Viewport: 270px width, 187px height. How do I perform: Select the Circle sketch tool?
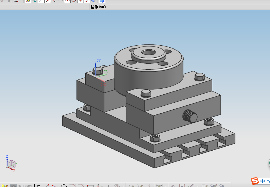[64, 186]
